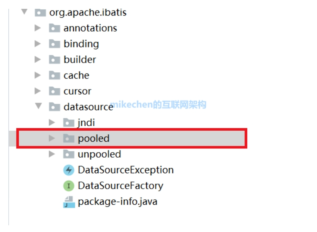Collapse the datasource package
Image resolution: width=317 pixels, height=232 pixels.
pyautogui.click(x=38, y=107)
